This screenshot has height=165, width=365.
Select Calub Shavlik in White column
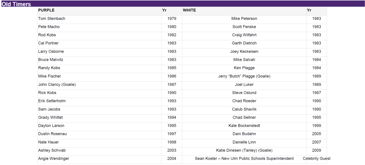[x=244, y=109]
